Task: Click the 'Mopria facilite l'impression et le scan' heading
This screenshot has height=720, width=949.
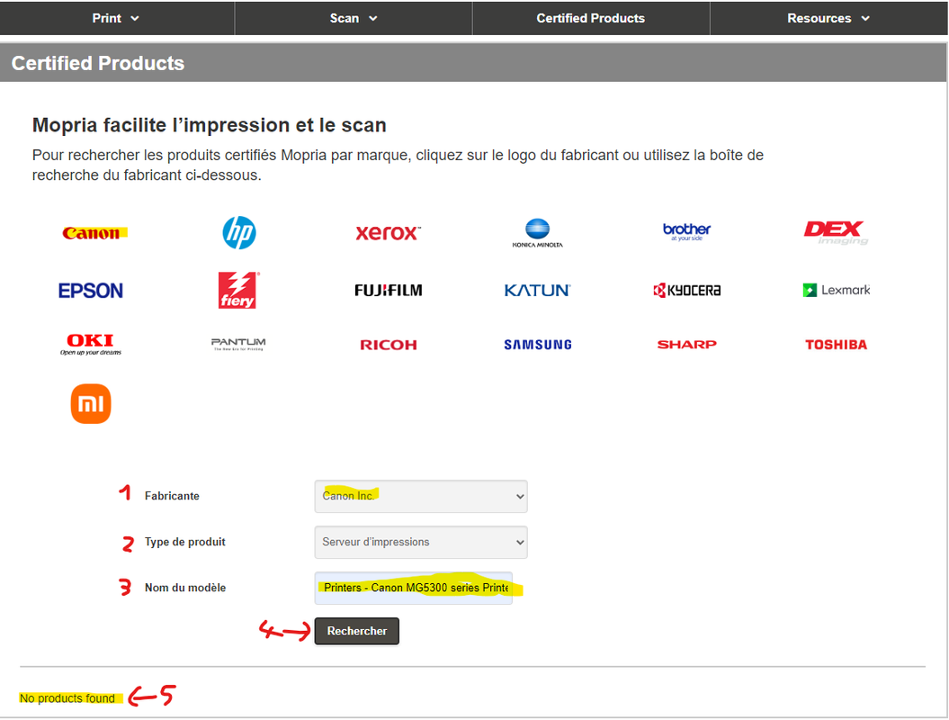Action: coord(209,125)
